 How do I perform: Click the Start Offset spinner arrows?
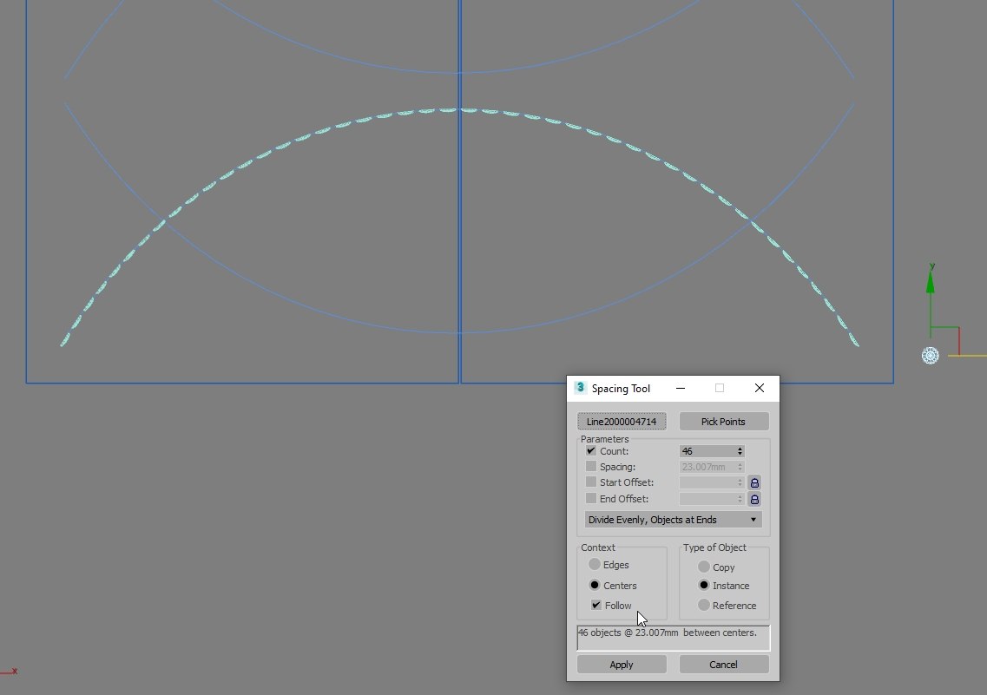(x=740, y=482)
